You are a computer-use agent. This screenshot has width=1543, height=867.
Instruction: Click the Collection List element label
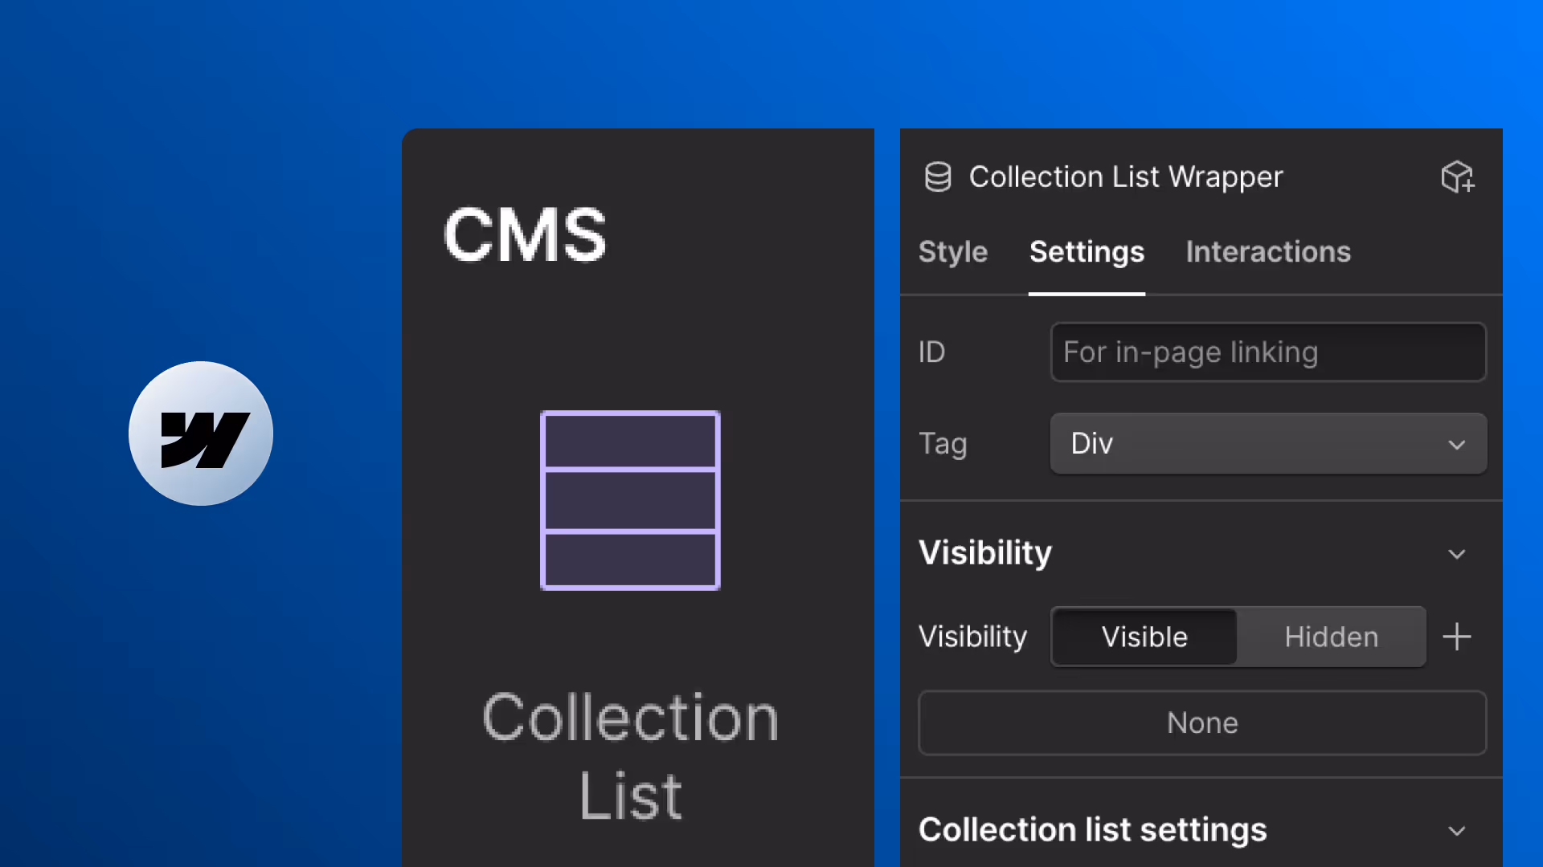[630, 755]
